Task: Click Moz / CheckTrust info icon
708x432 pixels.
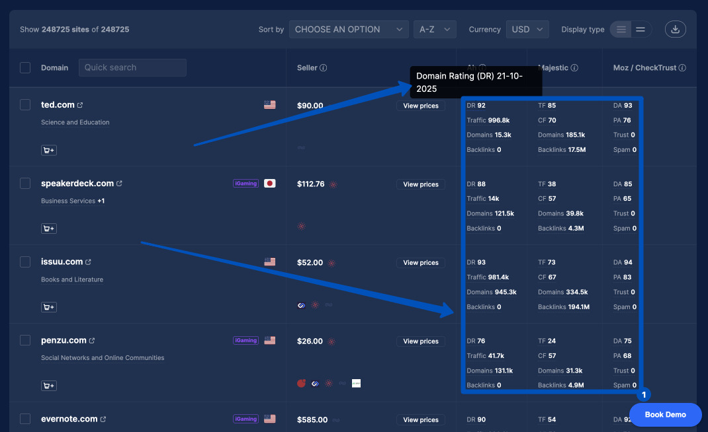Action: (682, 68)
